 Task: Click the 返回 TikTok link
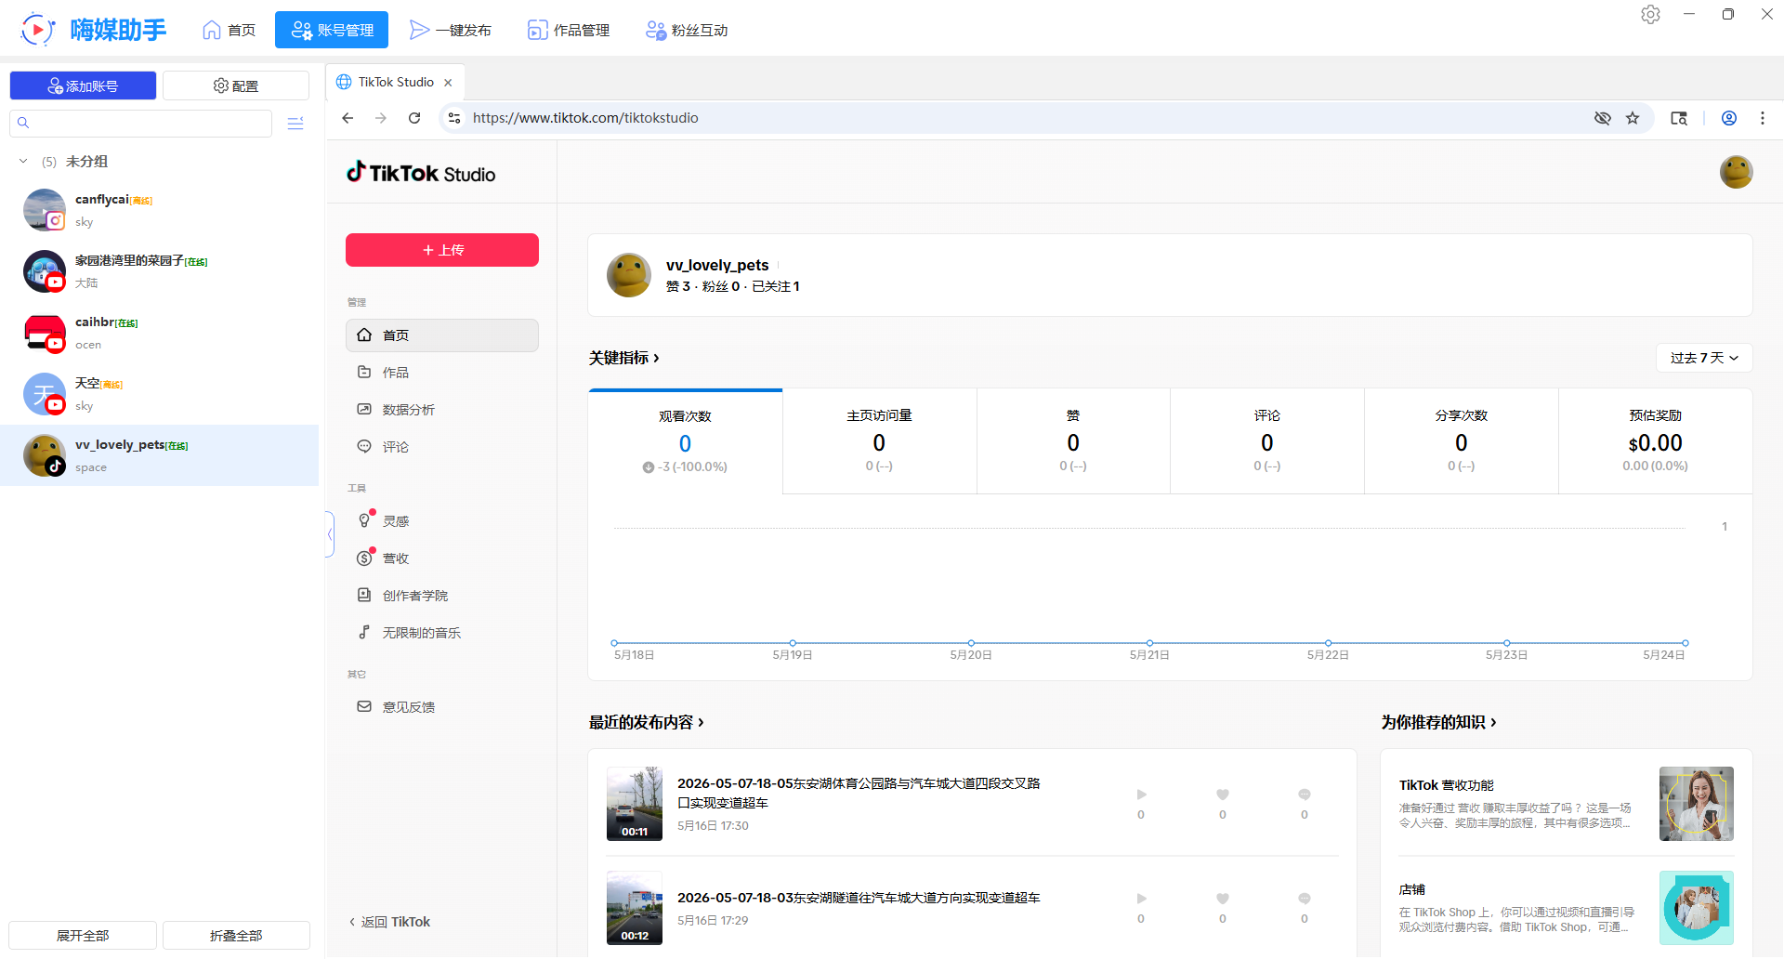389,922
